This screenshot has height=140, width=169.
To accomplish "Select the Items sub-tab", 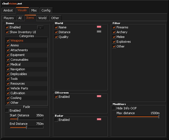I will (x=30, y=18).
